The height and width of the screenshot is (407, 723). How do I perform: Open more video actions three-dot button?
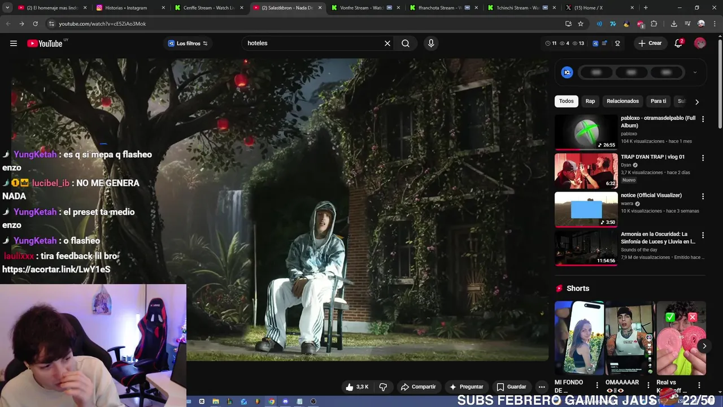point(542,387)
